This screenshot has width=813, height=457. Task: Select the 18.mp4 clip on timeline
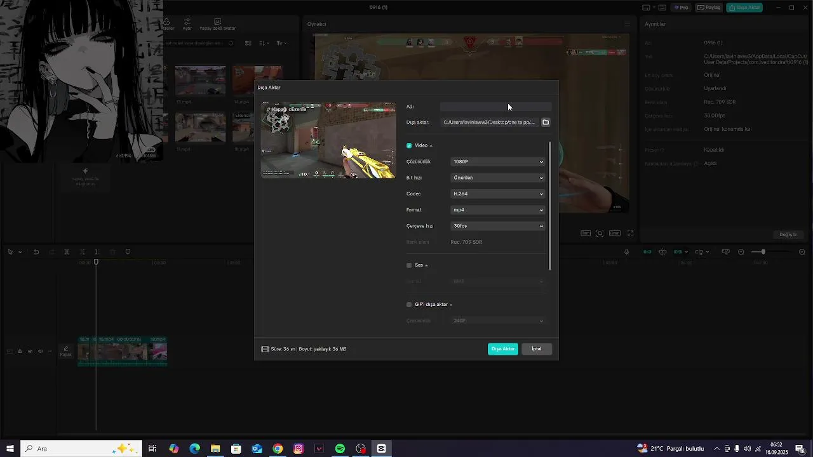[x=158, y=352]
